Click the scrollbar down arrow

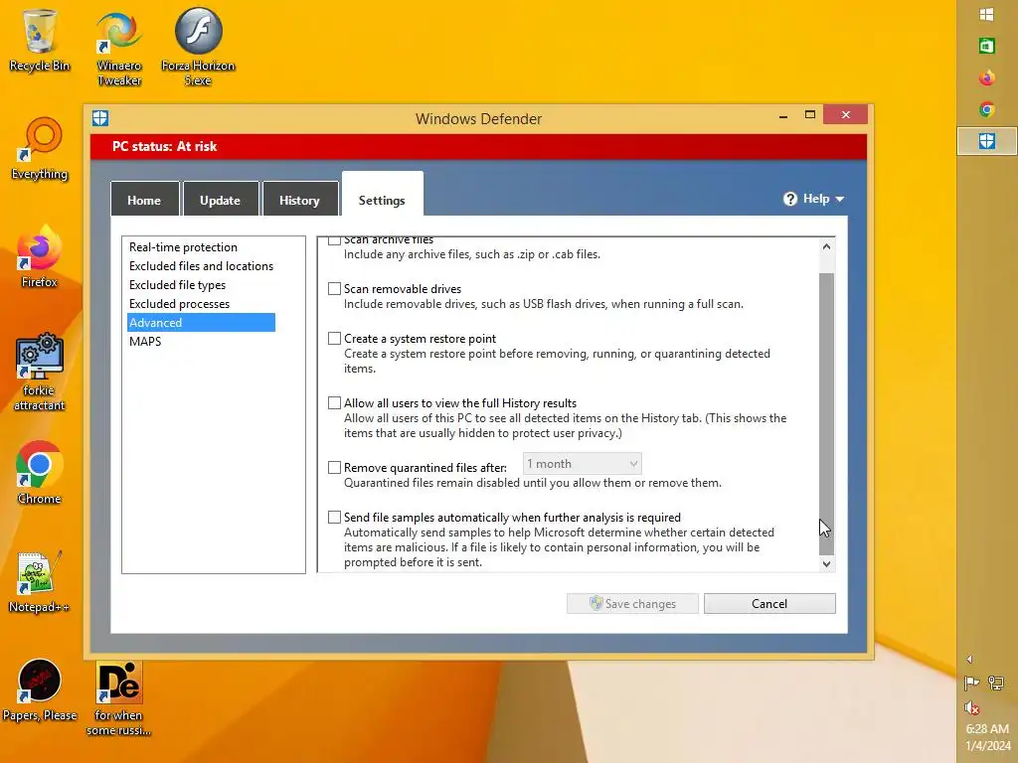pos(826,564)
